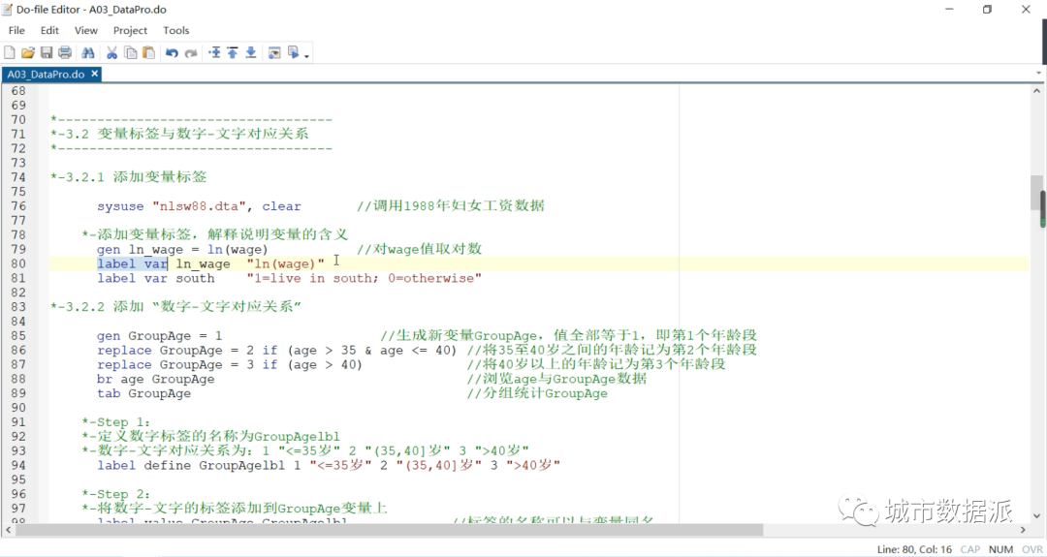Viewport: 1047px width, 557px height.
Task: Click the OVR indicator in the status bar
Action: (x=1032, y=549)
